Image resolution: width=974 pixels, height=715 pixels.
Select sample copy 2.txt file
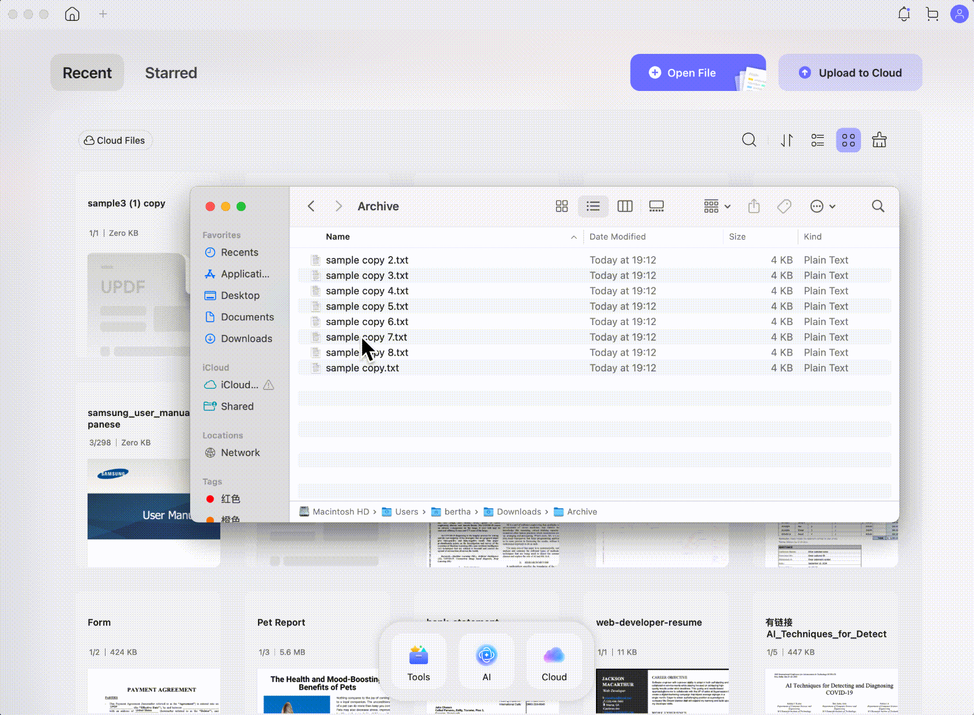tap(594, 260)
